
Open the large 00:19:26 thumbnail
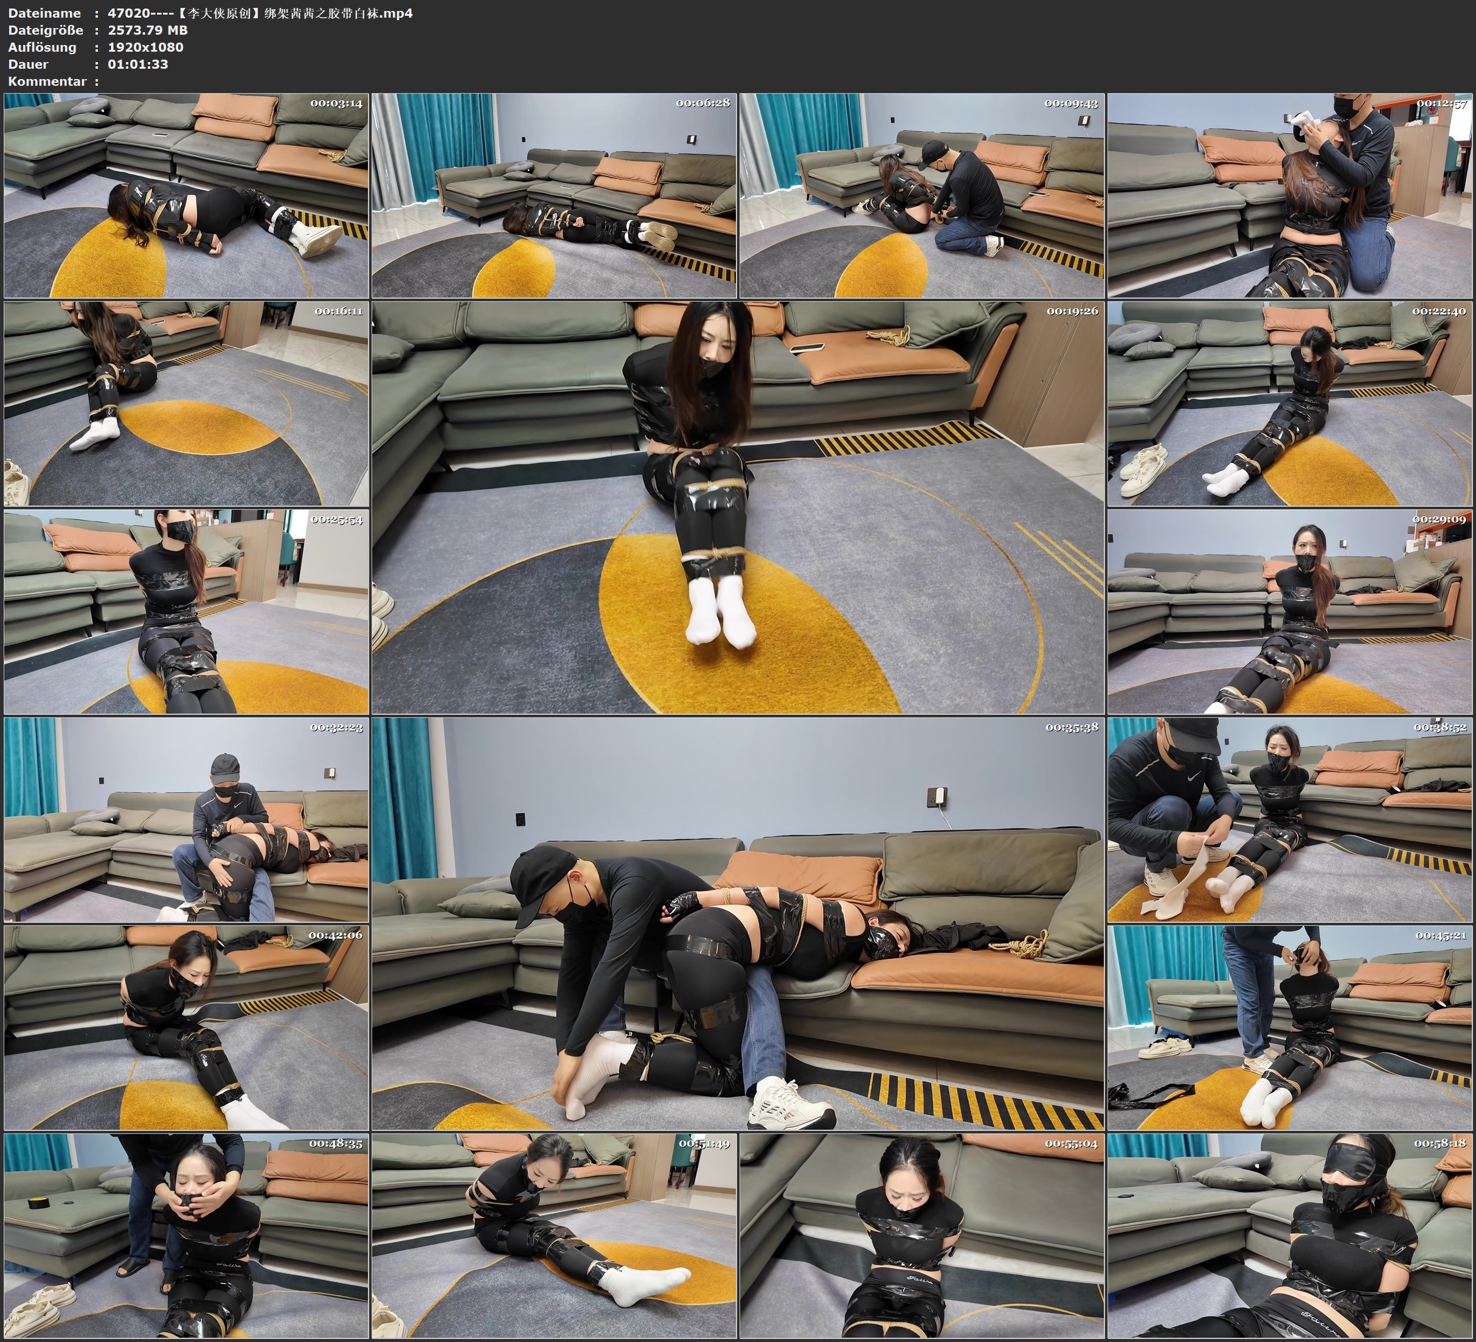click(x=738, y=507)
